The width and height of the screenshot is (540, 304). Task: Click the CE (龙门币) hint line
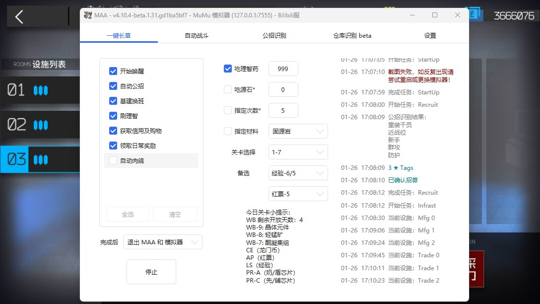(x=263, y=250)
